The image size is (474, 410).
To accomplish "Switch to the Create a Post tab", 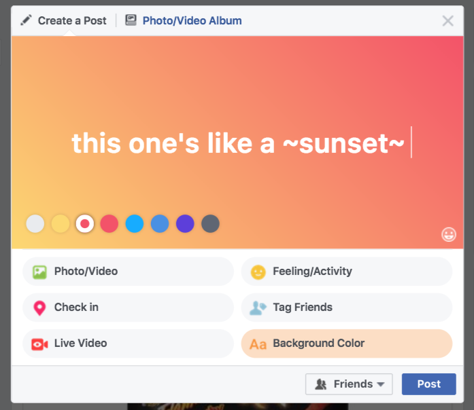I will click(x=64, y=20).
